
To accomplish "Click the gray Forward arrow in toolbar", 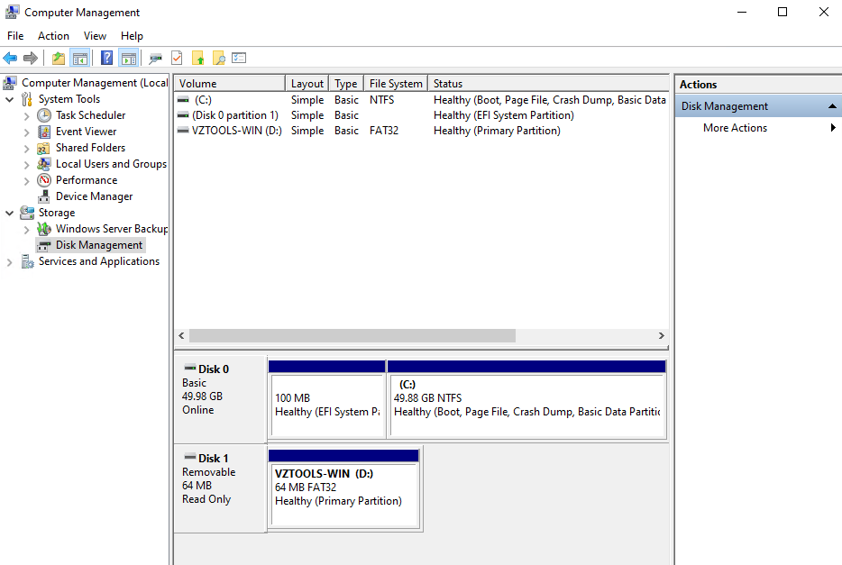I will coord(31,58).
